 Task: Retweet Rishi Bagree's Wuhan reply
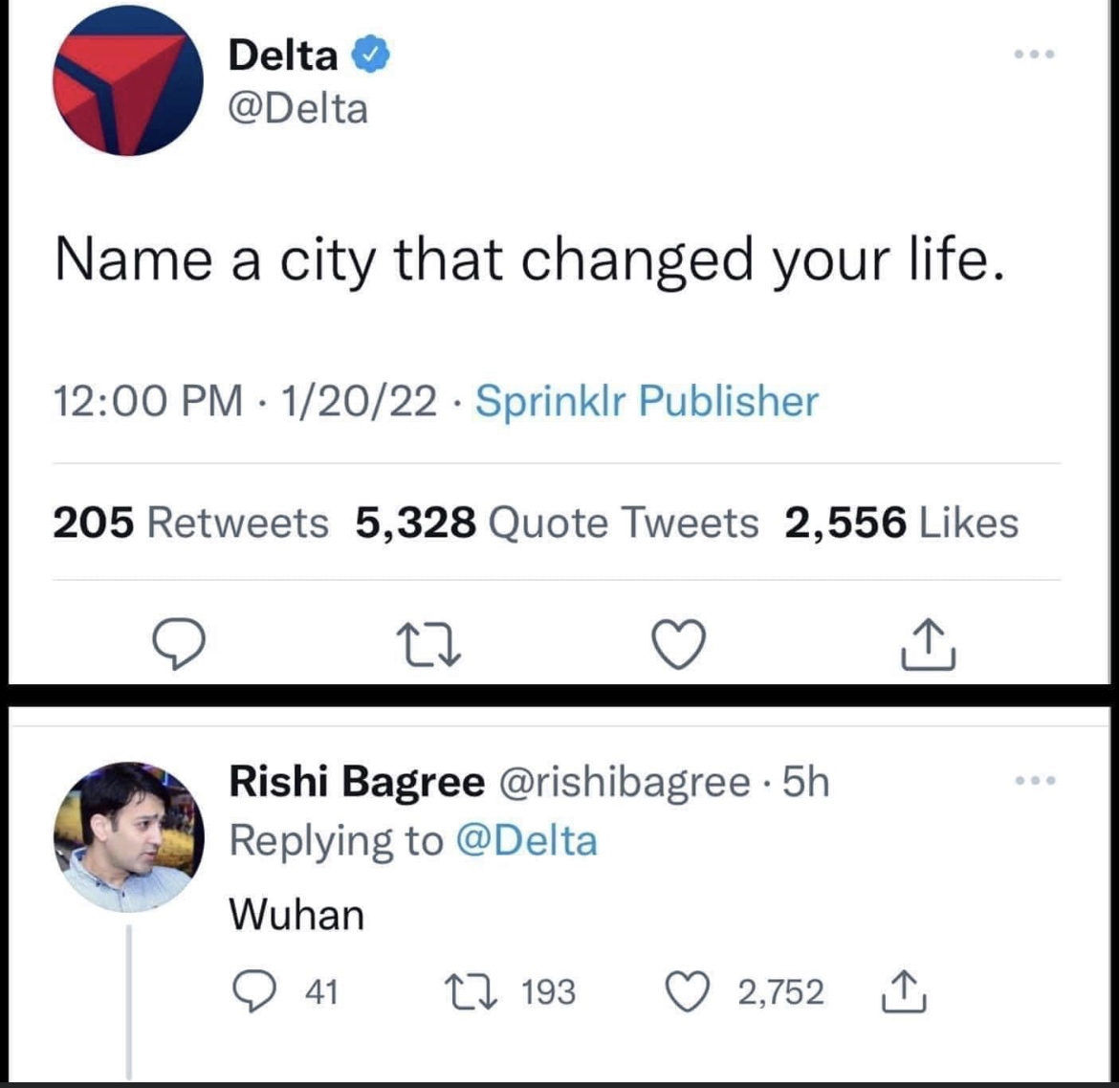coord(469,992)
